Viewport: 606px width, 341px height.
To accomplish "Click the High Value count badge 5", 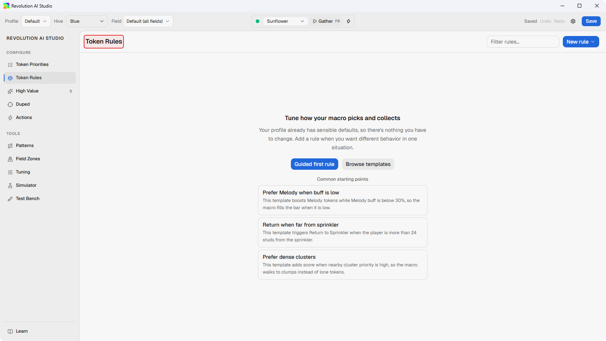I will tap(71, 91).
